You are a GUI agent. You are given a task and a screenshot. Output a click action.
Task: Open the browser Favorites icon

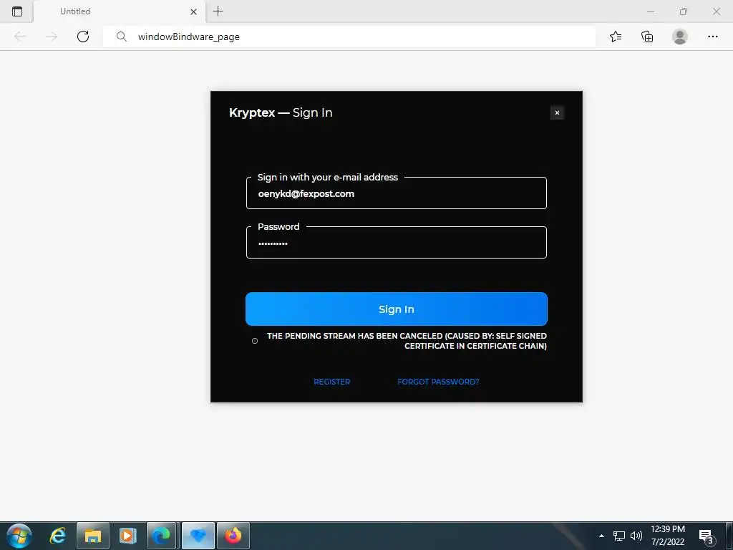(x=616, y=37)
